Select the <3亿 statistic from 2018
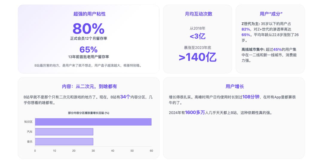Image resolution: width=323 pixels, height=166 pixels. coord(198,36)
